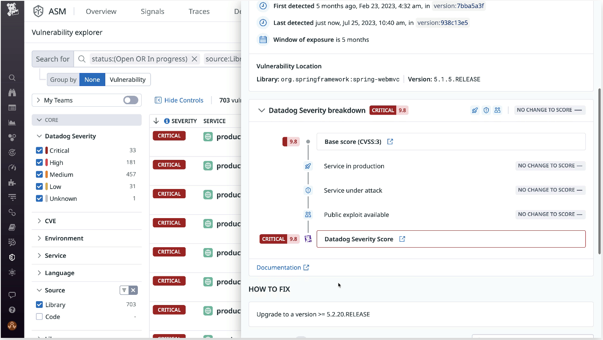
Task: Uncheck the High severity checkbox
Action: (x=39, y=162)
